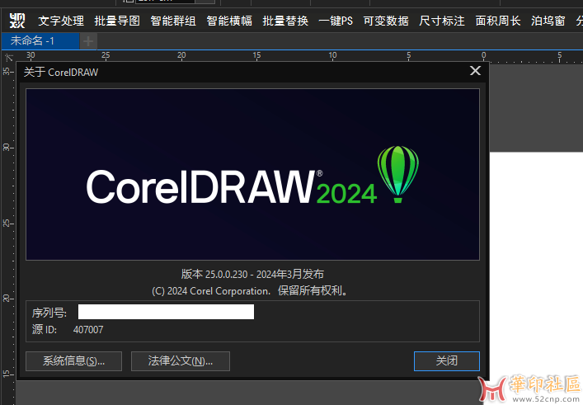
Task: Open the 一键PS menu
Action: [336, 21]
